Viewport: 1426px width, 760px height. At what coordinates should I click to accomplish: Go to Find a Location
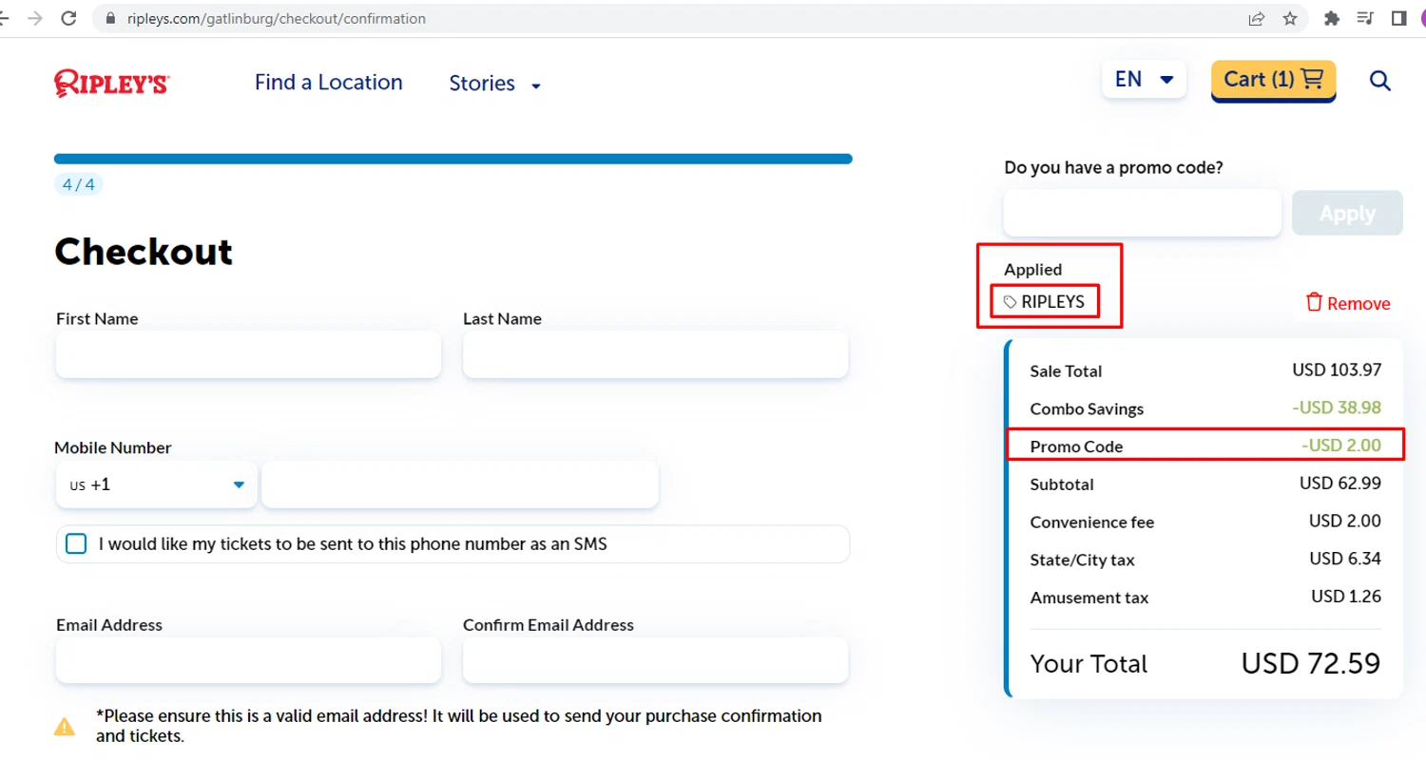(x=329, y=83)
